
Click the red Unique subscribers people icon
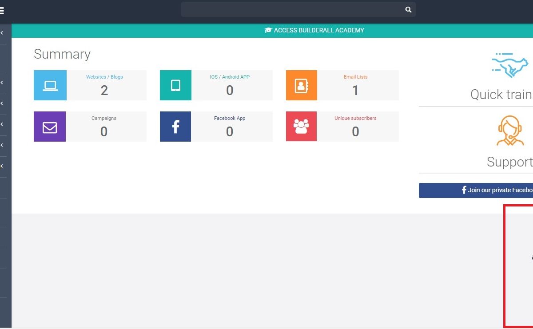coord(302,127)
